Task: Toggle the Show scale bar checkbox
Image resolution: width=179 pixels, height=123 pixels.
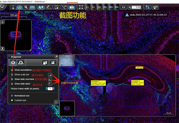Action: pyautogui.click(x=12, y=75)
